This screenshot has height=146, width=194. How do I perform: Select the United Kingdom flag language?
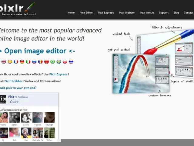coord(4,61)
